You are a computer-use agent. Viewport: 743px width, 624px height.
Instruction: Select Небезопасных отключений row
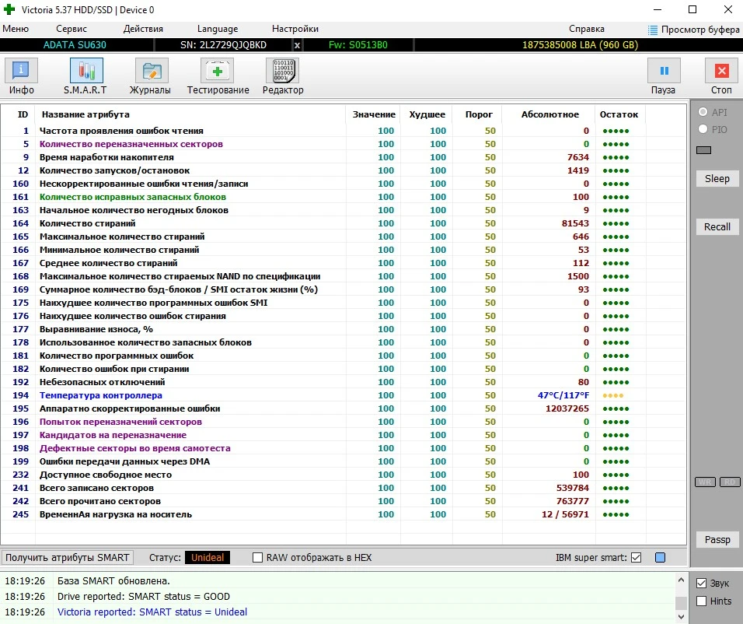343,382
